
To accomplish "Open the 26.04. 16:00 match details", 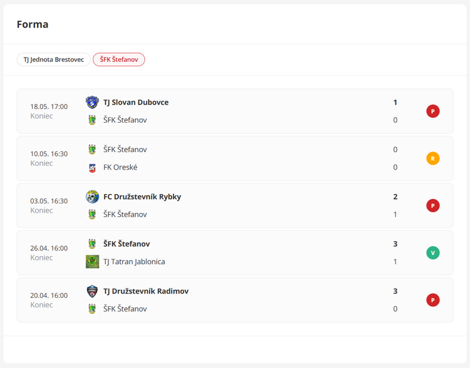I will [235, 253].
